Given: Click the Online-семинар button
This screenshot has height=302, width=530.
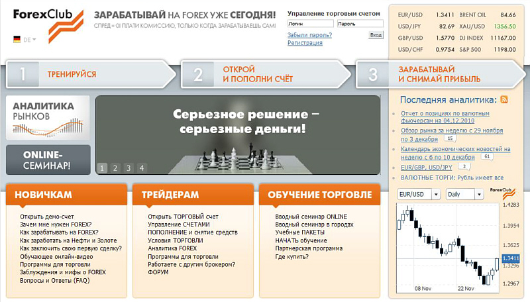Looking at the screenshot, I should point(48,160).
